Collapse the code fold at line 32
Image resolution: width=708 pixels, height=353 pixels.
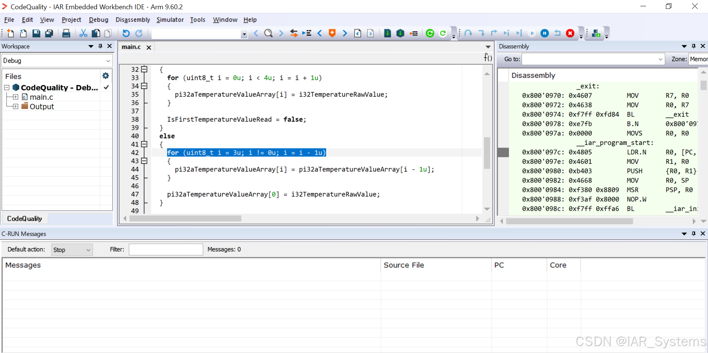144,69
